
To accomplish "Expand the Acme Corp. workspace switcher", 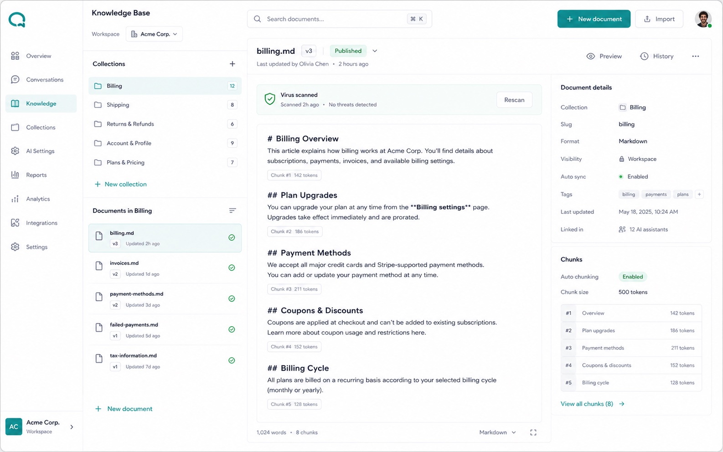I will (41, 427).
